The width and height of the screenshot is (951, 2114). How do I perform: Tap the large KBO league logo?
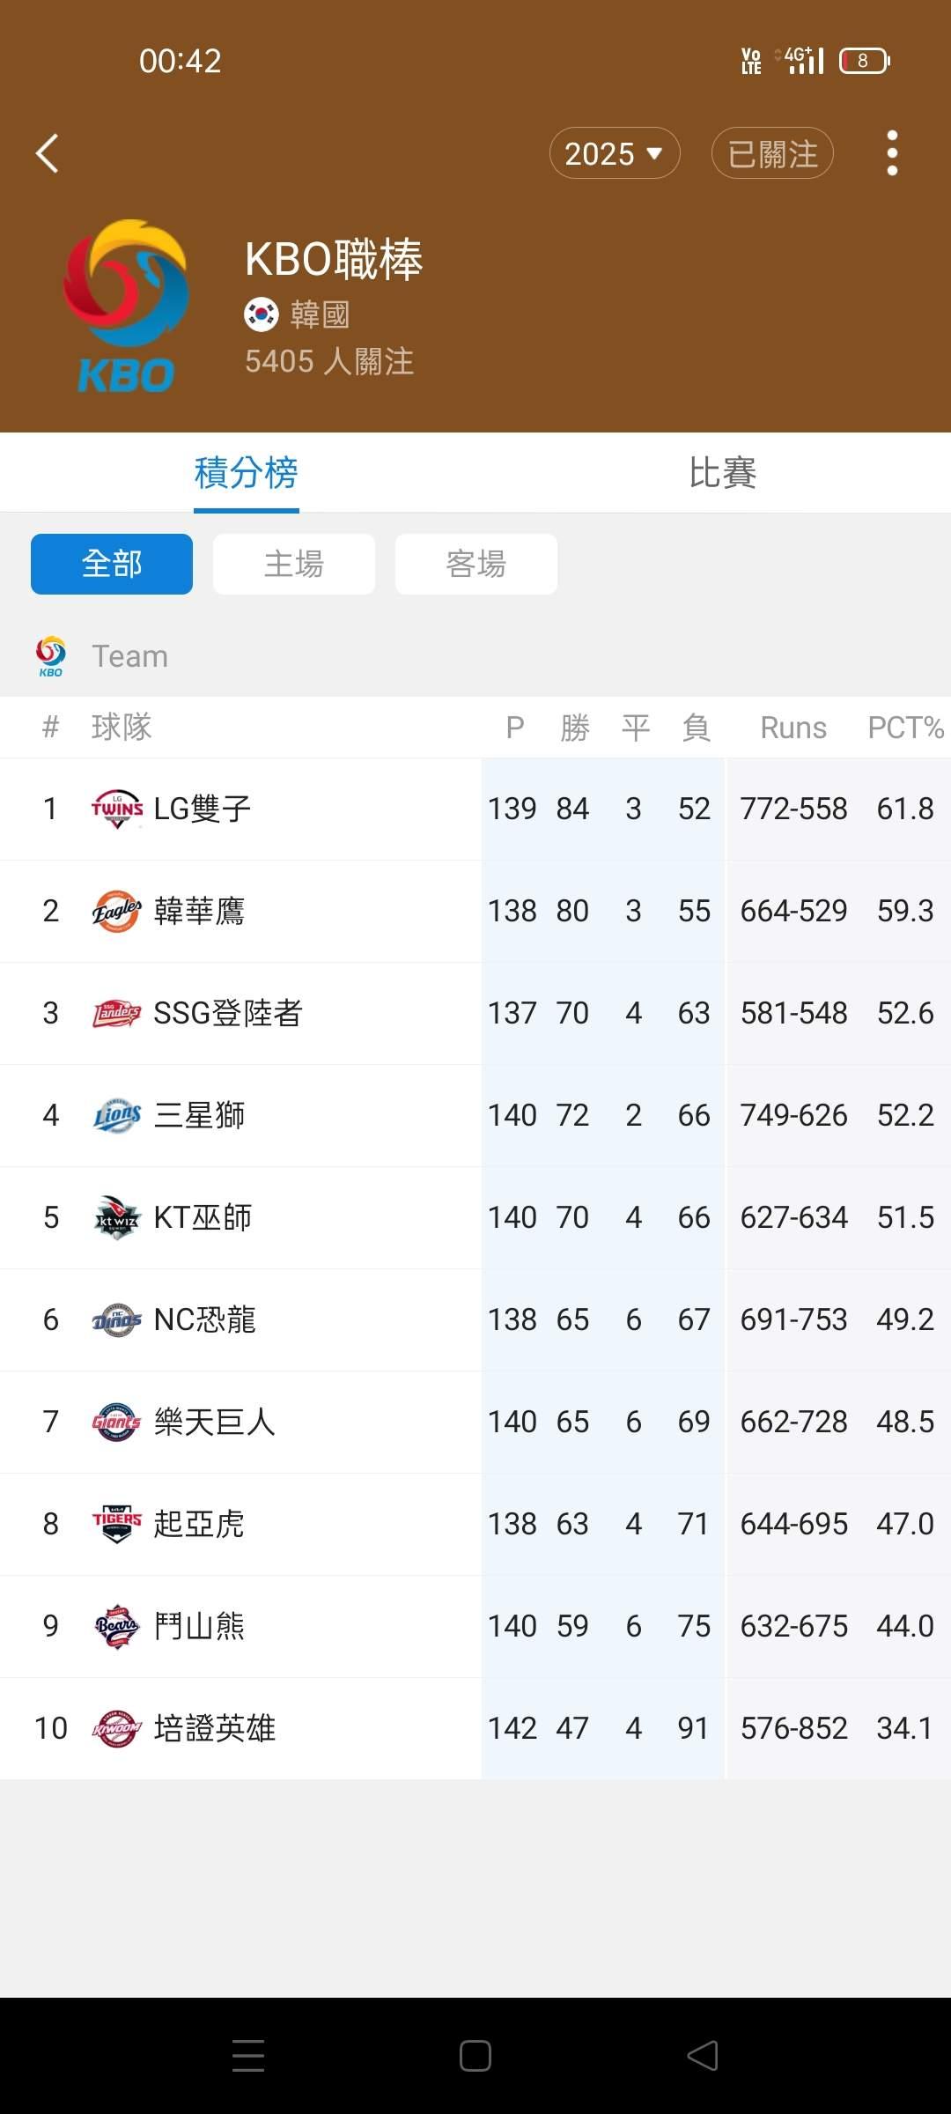126,306
